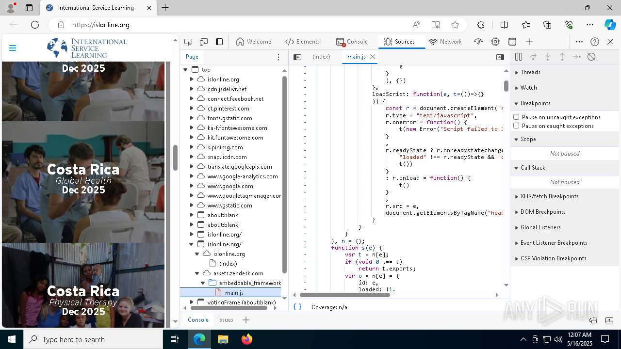Open Firefox from the taskbar
Image resolution: width=621 pixels, height=349 pixels.
[x=246, y=339]
